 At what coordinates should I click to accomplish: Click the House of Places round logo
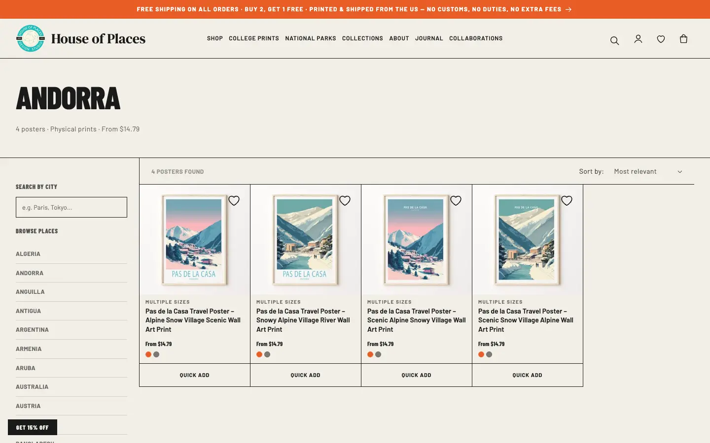coord(31,38)
